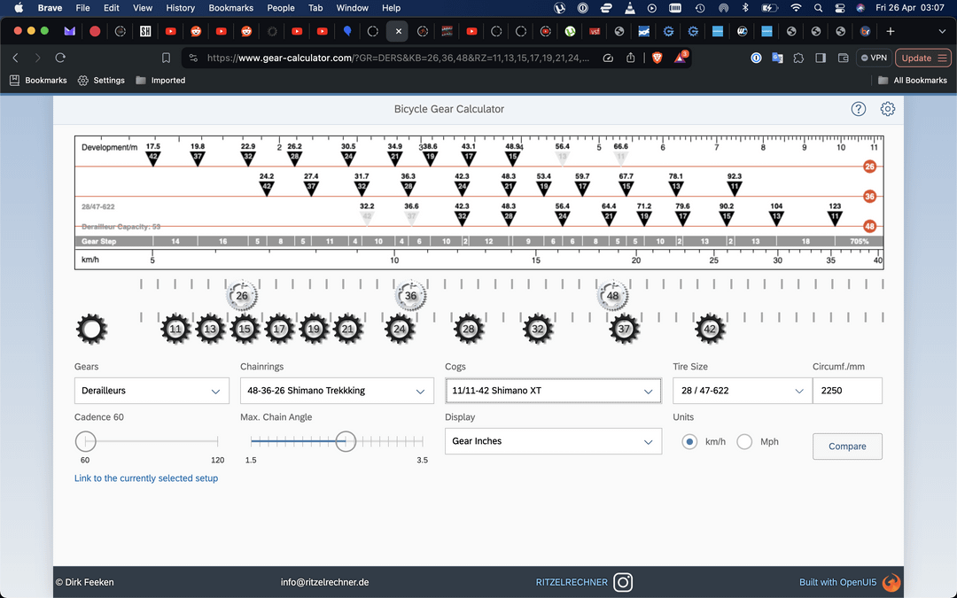
Task: Open the Bookmarks menu in menu bar
Action: pos(230,8)
